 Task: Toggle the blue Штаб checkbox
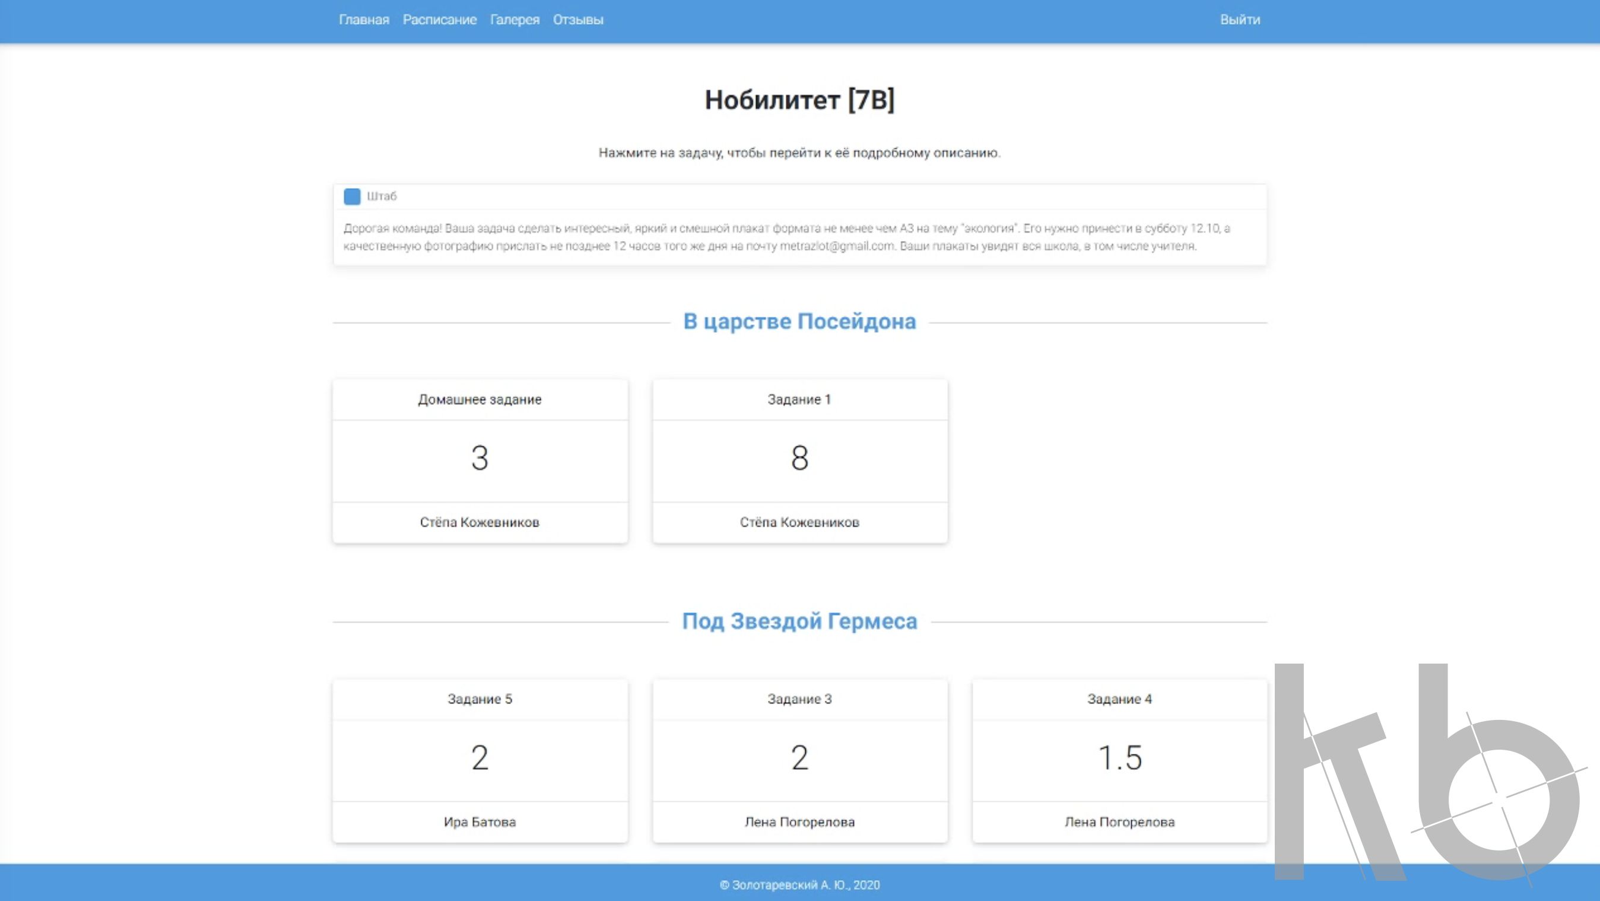click(x=351, y=196)
